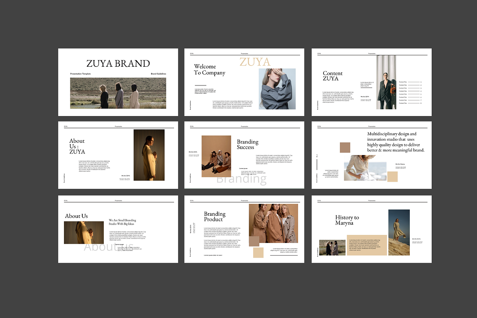
Task: Select the photo of woman in grey shirt
Action: click(277, 89)
